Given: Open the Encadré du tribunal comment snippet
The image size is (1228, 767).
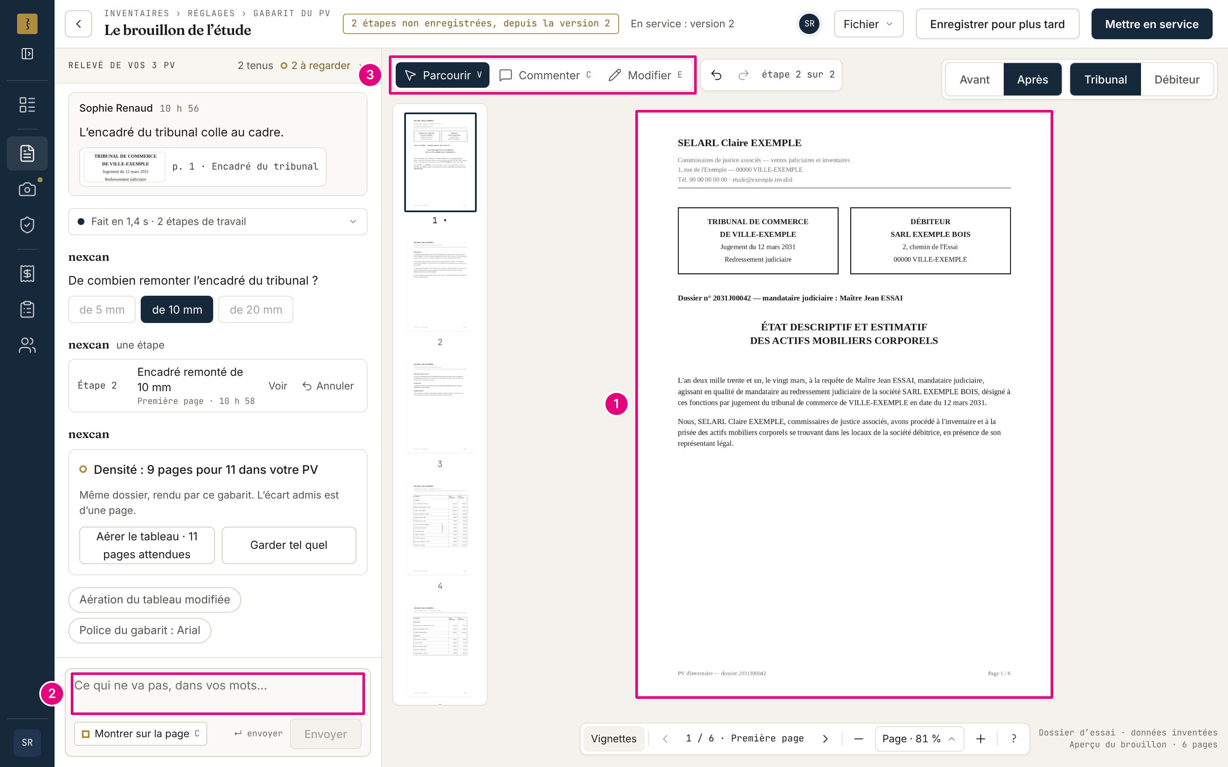Looking at the screenshot, I should coord(203,167).
